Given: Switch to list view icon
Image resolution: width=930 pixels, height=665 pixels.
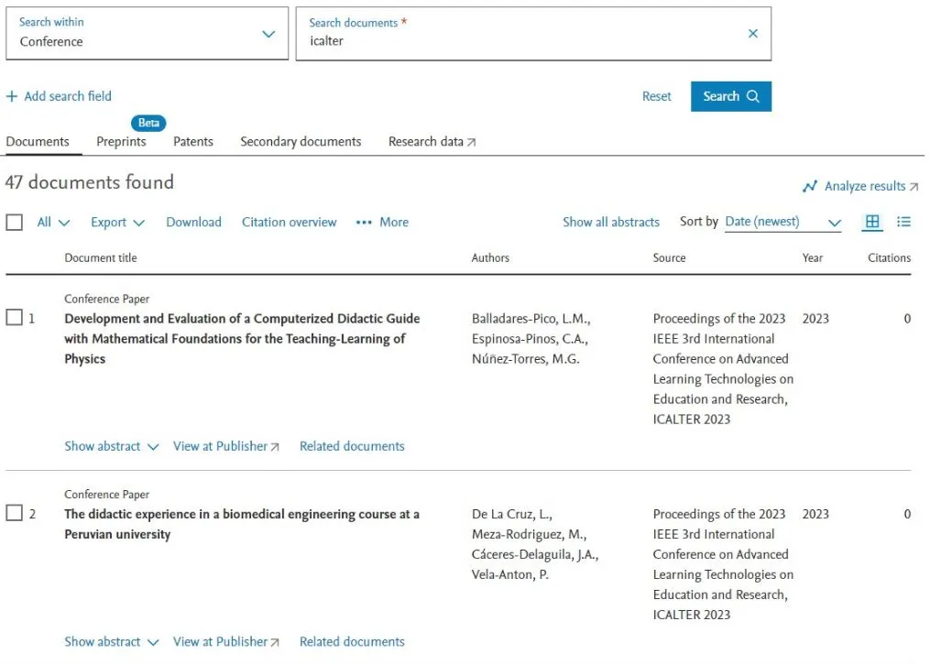Looking at the screenshot, I should coord(903,222).
